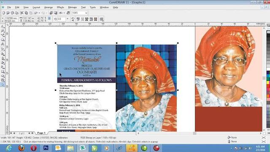This screenshot has height=152, width=270.
Task: Click the Cut scissors icon
Action: coord(22,13)
